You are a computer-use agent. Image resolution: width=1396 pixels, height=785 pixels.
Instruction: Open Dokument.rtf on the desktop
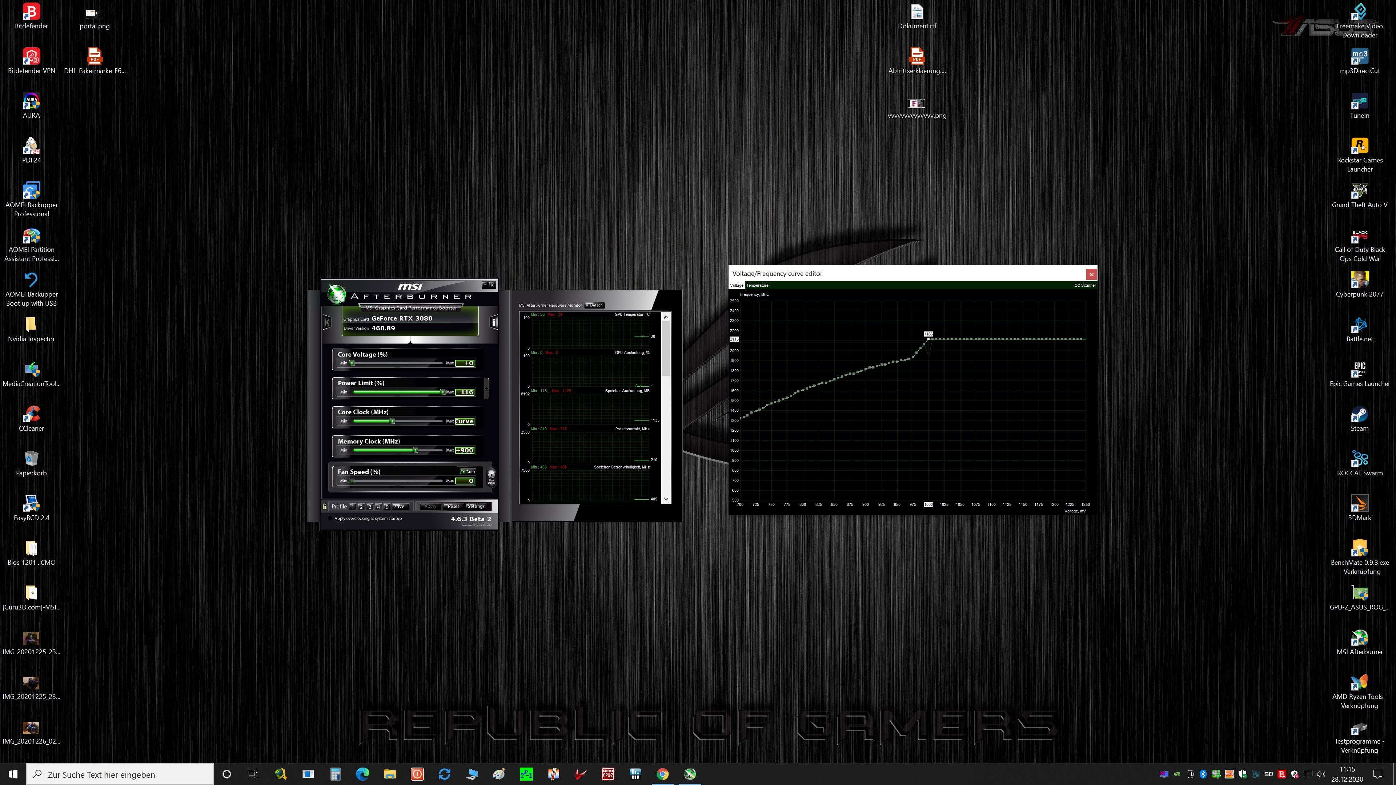pos(916,16)
